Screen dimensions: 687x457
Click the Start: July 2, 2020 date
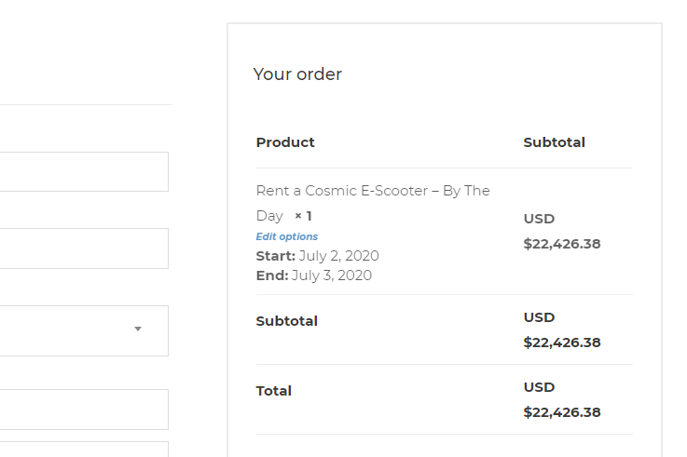[x=317, y=256]
